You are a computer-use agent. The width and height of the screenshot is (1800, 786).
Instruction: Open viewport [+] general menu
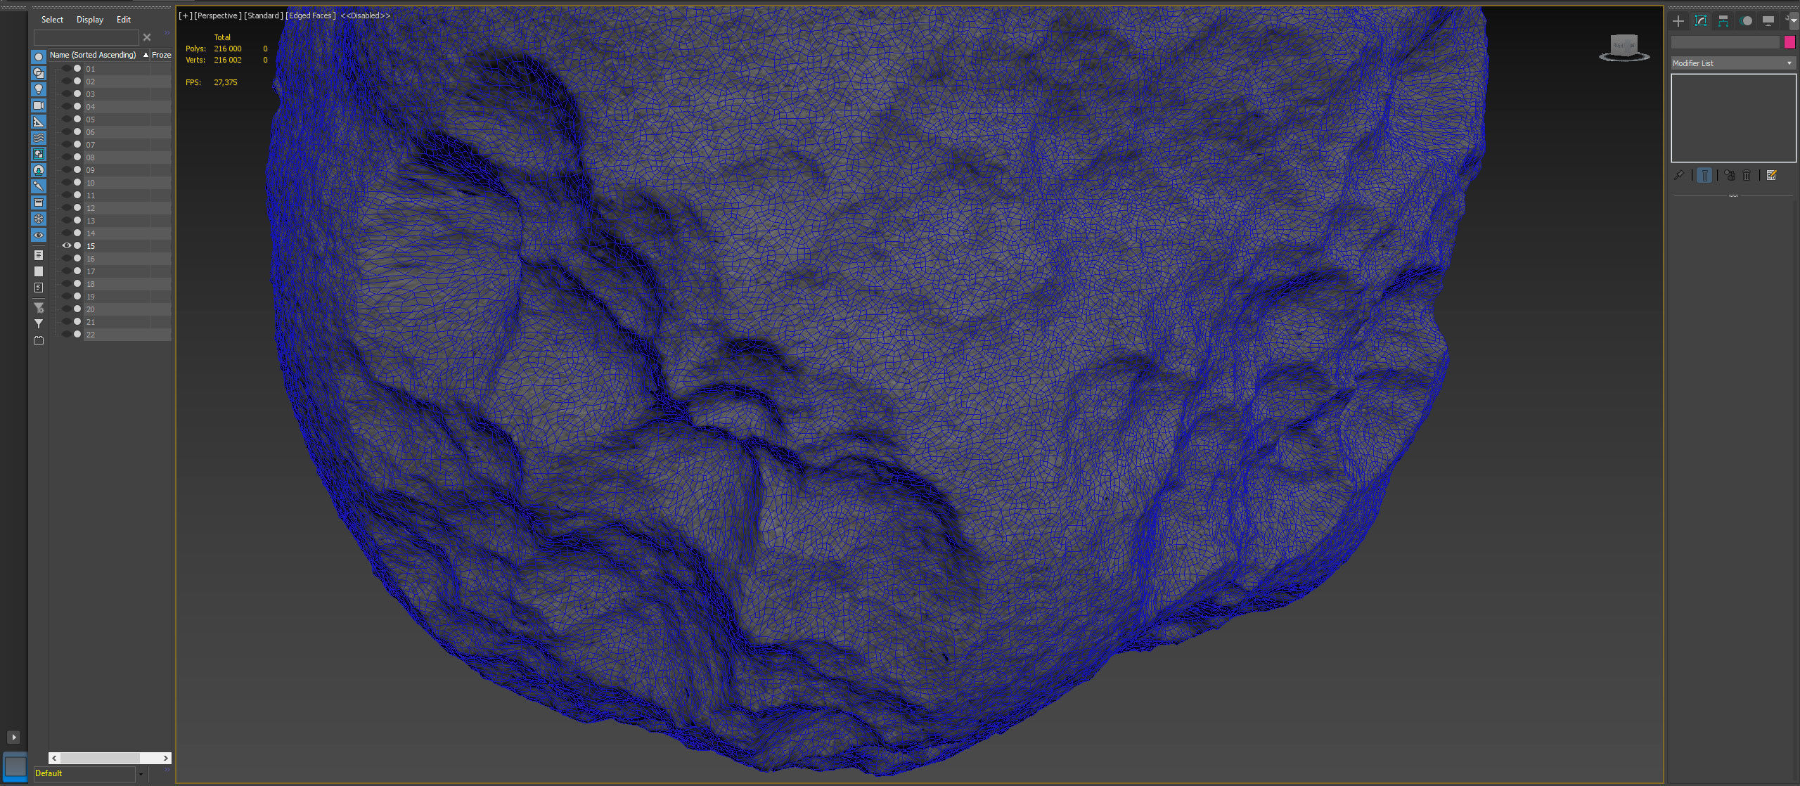(x=185, y=15)
